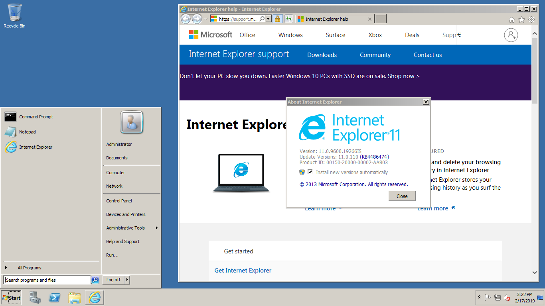Click the Start menu search magnifier button

pyautogui.click(x=95, y=280)
